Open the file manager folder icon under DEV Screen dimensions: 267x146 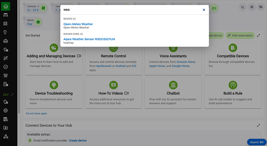(x=6, y=128)
